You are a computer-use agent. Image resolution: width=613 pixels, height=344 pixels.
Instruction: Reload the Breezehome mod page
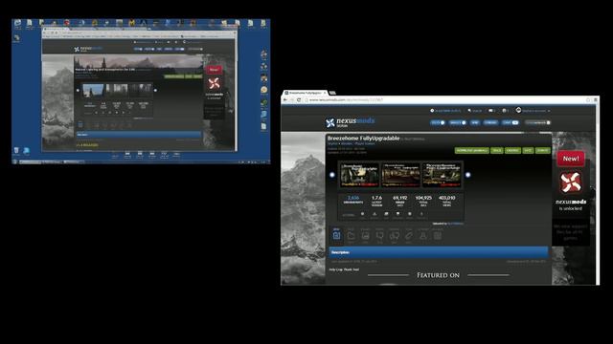coord(299,100)
